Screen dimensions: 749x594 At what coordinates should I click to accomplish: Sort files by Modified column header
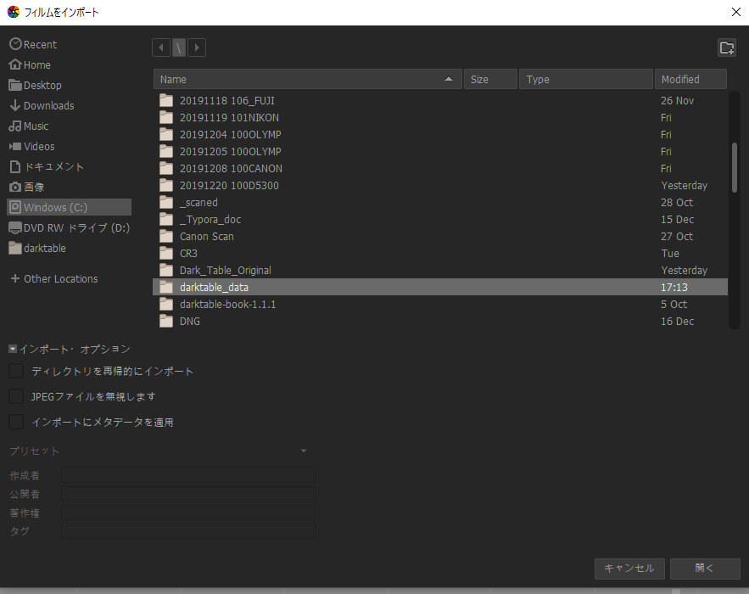pyautogui.click(x=690, y=79)
